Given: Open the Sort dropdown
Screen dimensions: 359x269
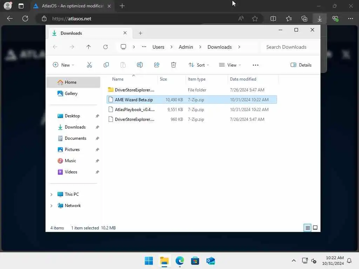Looking at the screenshot, I should click(198, 65).
